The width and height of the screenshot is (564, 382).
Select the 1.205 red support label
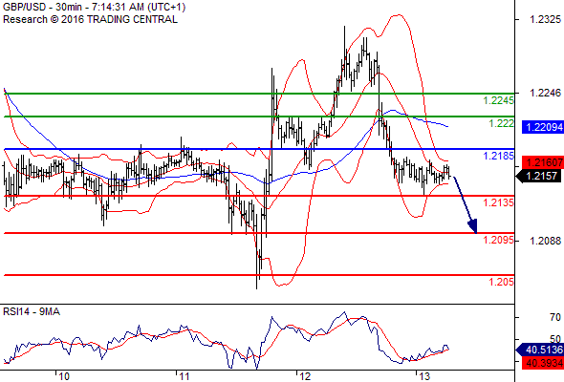pyautogui.click(x=502, y=282)
